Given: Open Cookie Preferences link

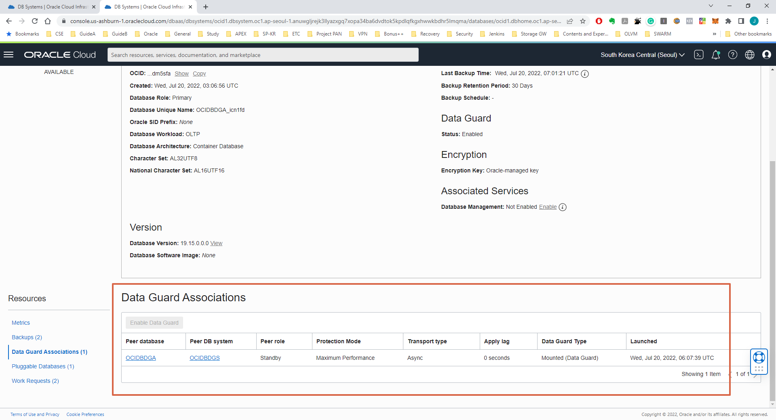Looking at the screenshot, I should tap(85, 414).
